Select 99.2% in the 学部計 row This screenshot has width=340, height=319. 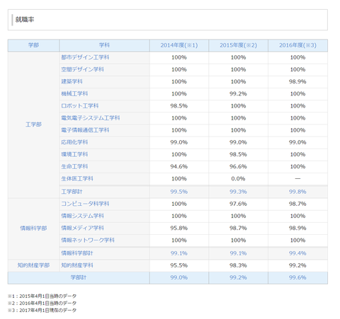click(238, 277)
